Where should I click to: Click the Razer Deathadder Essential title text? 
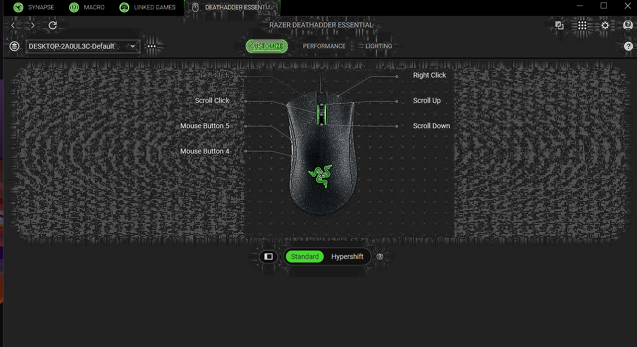point(321,25)
